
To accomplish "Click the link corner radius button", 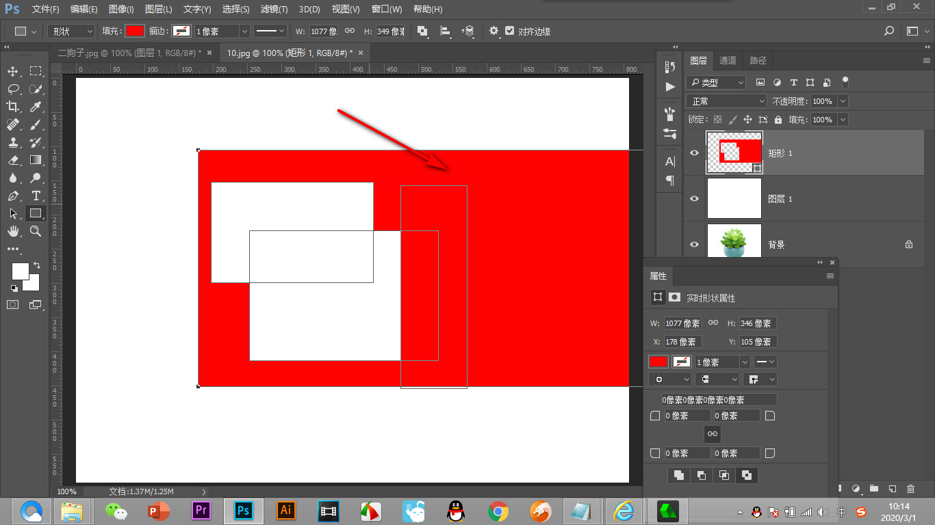I will coord(713,433).
